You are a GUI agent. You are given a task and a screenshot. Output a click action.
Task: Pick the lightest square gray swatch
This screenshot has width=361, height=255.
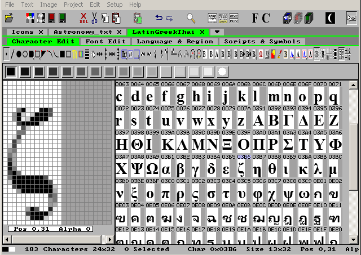click(208, 71)
